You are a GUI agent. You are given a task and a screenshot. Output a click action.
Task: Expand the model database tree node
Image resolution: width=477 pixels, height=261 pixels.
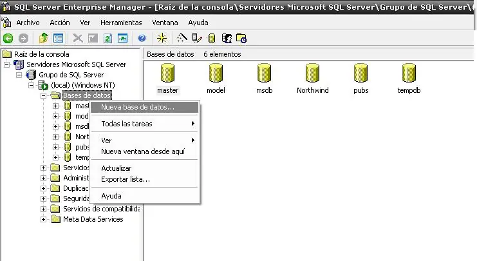point(55,117)
